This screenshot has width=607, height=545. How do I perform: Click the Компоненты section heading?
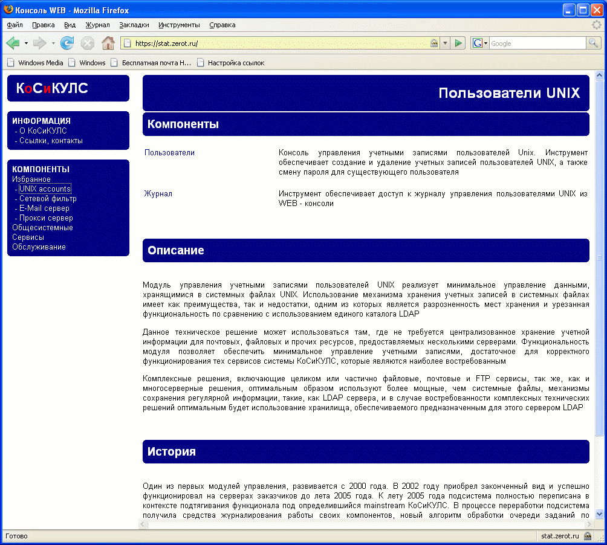183,124
